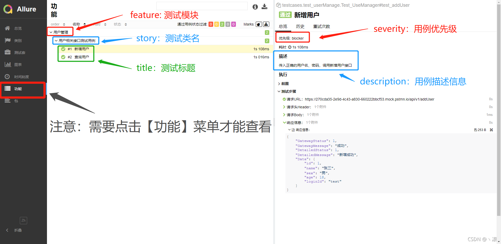Click the copy icon beside test full name
The image size is (501, 244).
[279, 5]
